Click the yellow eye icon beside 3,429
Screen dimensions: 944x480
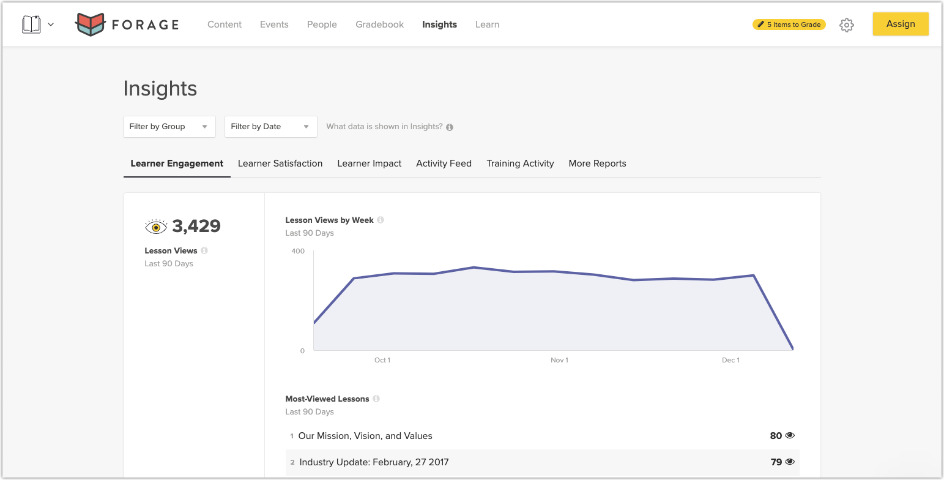[156, 227]
